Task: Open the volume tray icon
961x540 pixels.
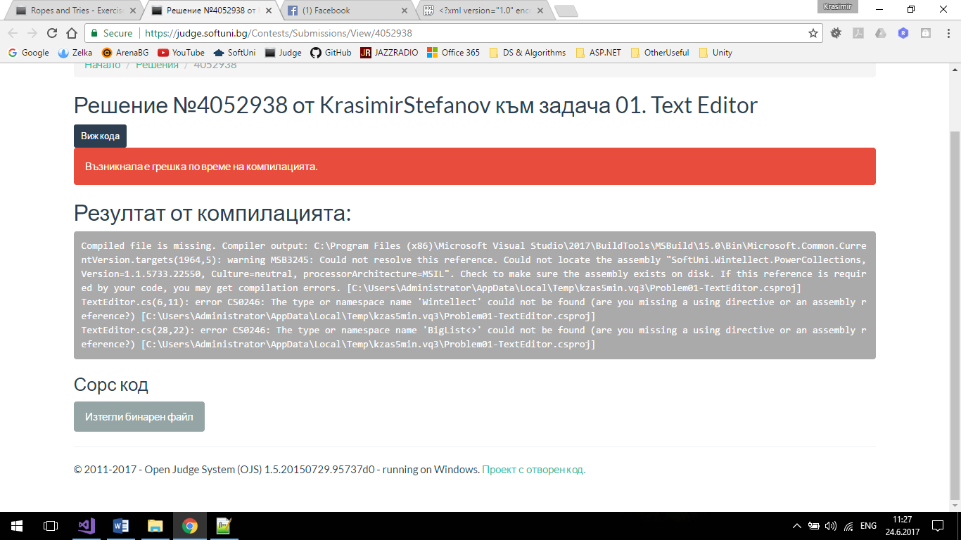Action: [x=830, y=525]
